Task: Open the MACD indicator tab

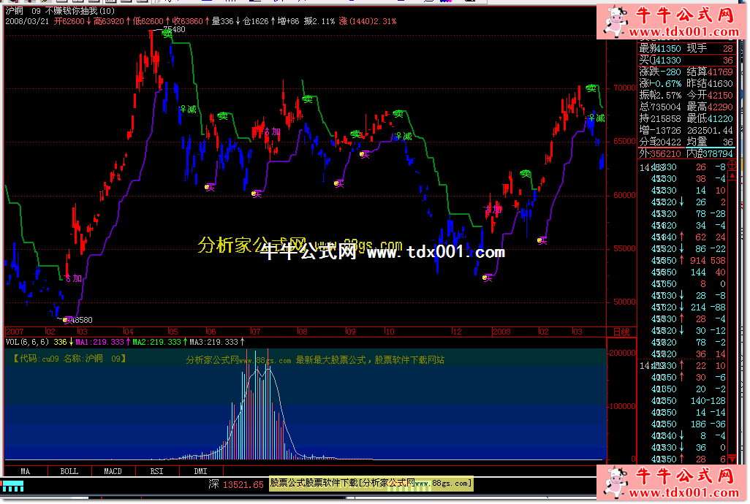Action: (113, 471)
